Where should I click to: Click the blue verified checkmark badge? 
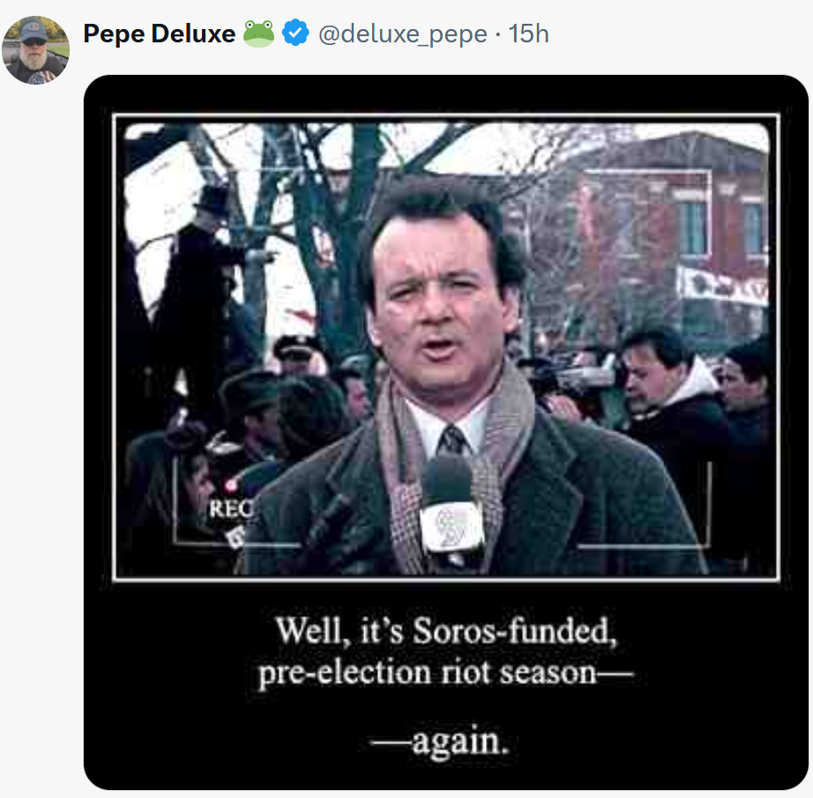(x=295, y=34)
